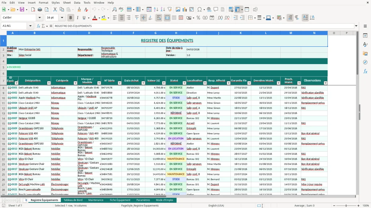
Task: Click the Find and Replace icon
Action: click(114, 10)
